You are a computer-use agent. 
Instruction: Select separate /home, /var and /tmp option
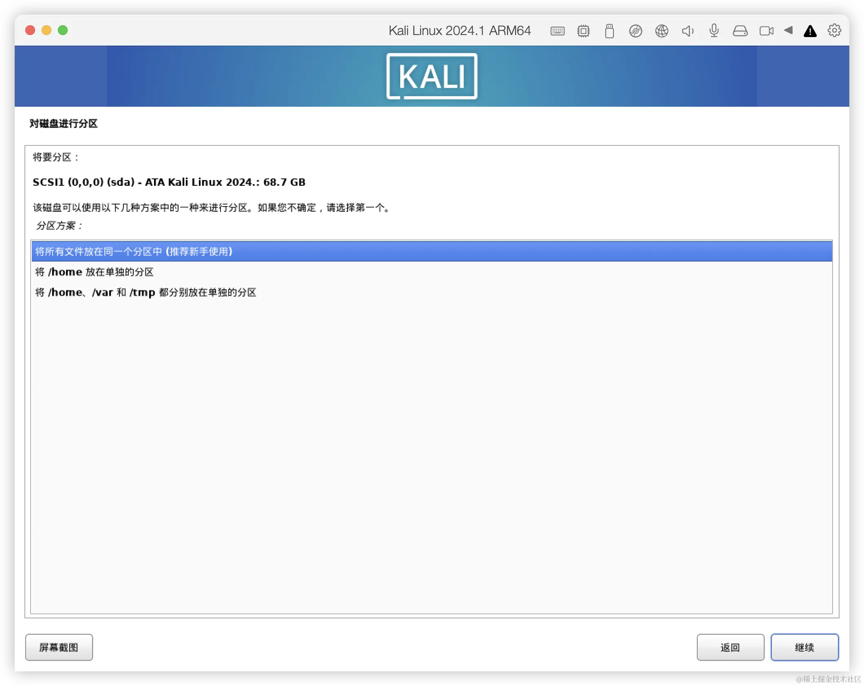click(x=145, y=292)
